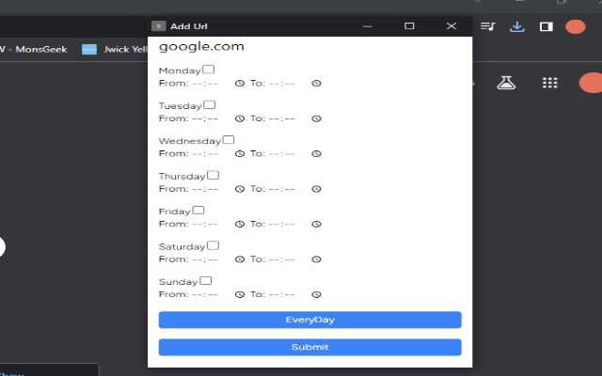Viewport: 602px width, 376px height.
Task: Tick the Wednesday checkbox
Action: [229, 140]
